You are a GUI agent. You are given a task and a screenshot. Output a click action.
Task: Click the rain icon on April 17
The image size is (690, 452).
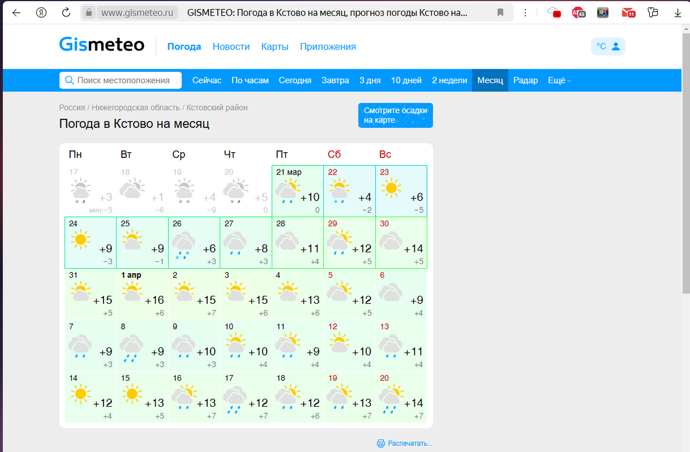[235, 400]
